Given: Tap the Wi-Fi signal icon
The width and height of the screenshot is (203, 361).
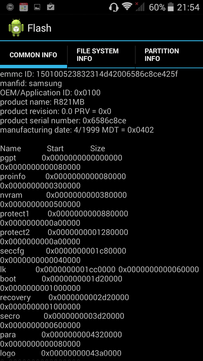Looking at the screenshot, I should click(127, 7).
